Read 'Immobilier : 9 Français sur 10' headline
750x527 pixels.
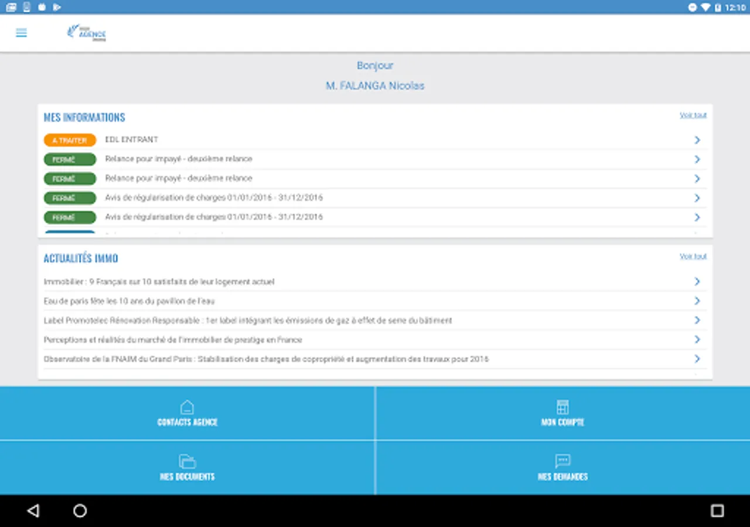pyautogui.click(x=159, y=282)
